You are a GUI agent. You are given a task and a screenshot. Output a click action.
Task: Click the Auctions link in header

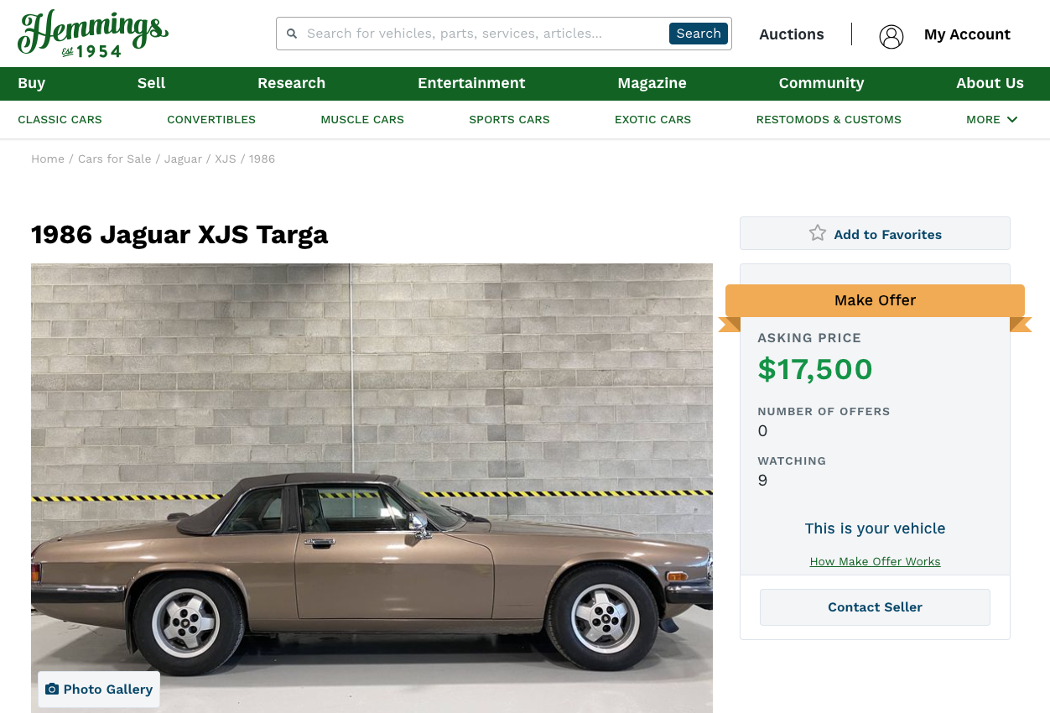[x=792, y=34]
